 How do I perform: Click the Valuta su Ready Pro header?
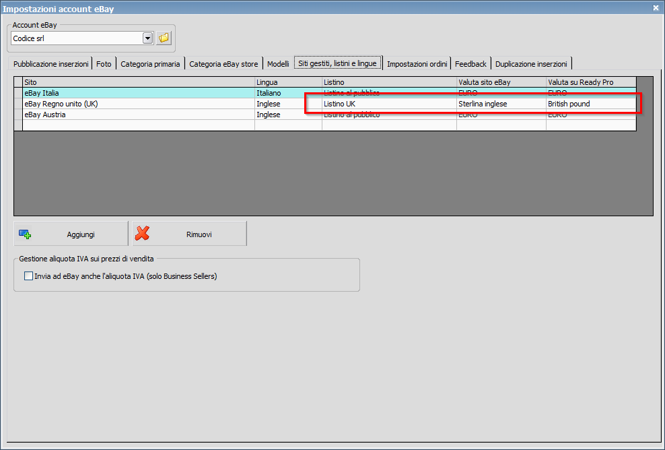[x=591, y=82]
